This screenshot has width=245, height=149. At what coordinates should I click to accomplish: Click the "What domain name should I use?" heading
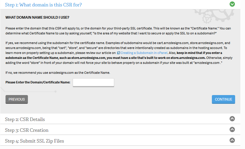pyautogui.click(x=37, y=17)
